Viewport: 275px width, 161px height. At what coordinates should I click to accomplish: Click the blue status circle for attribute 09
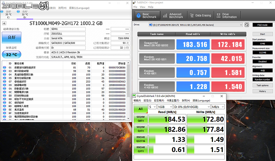click(5, 85)
